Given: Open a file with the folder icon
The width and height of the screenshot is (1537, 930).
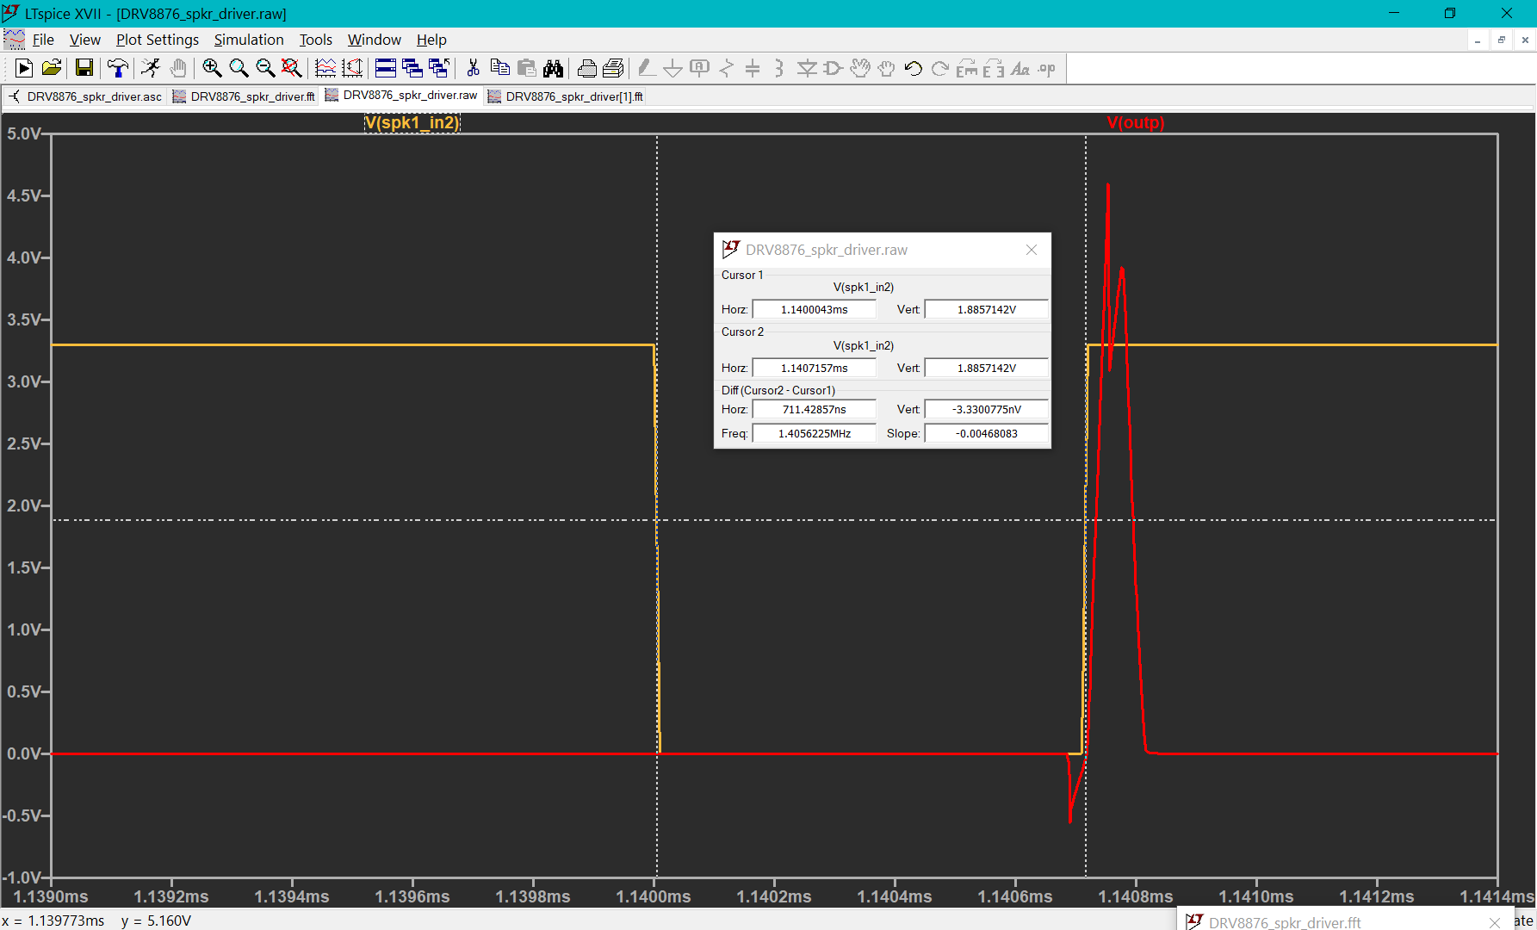Looking at the screenshot, I should [x=52, y=68].
